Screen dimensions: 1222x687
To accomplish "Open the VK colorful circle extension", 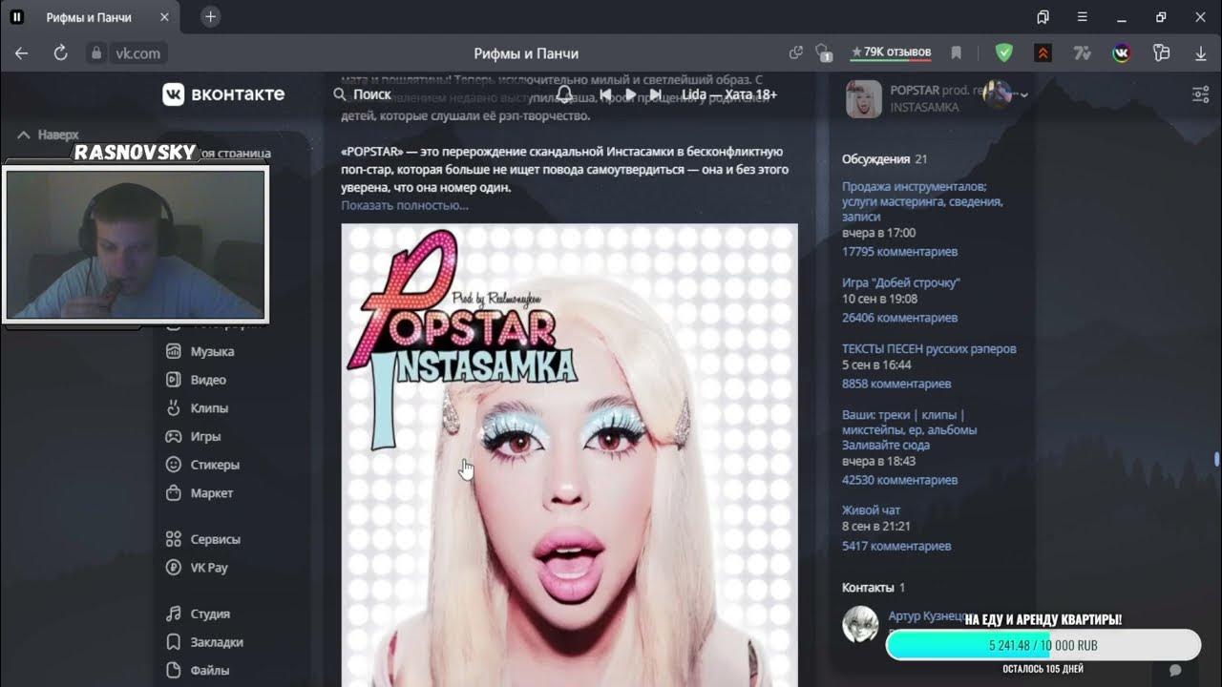I will (1122, 53).
